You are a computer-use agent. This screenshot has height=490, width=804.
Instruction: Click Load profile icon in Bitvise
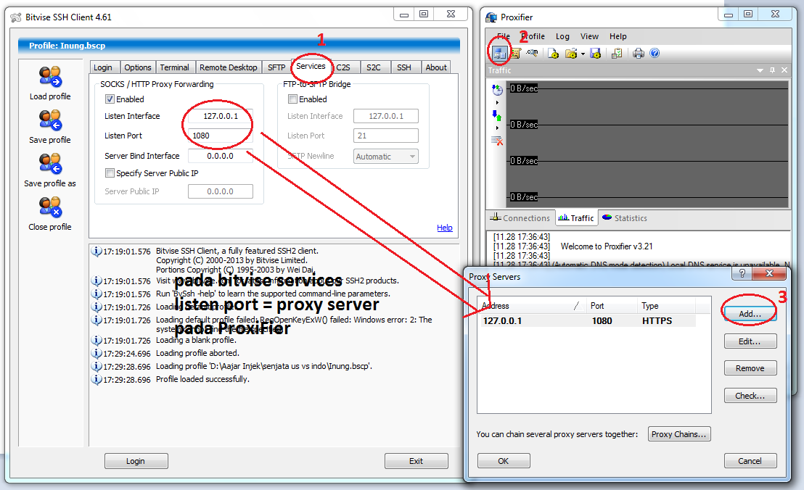pyautogui.click(x=50, y=77)
